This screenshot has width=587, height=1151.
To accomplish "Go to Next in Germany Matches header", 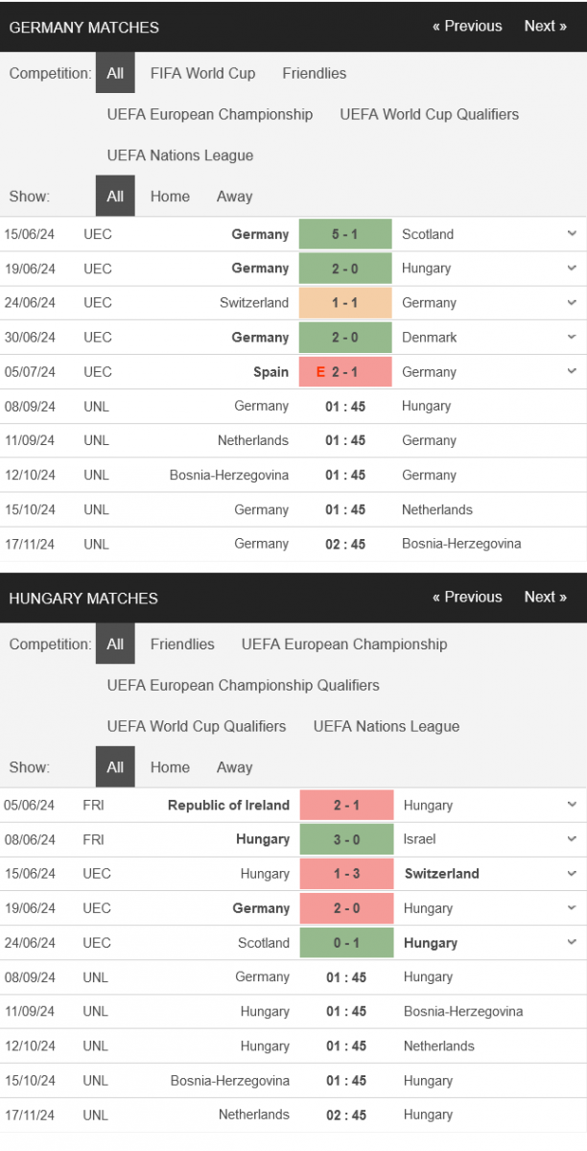I will (x=545, y=26).
